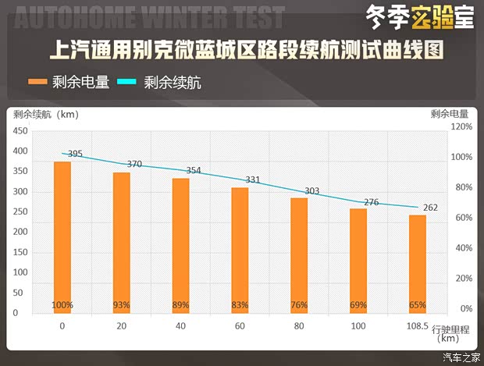The height and width of the screenshot is (366, 484).
Task: Click the 370 range data label
Action: coord(134,164)
